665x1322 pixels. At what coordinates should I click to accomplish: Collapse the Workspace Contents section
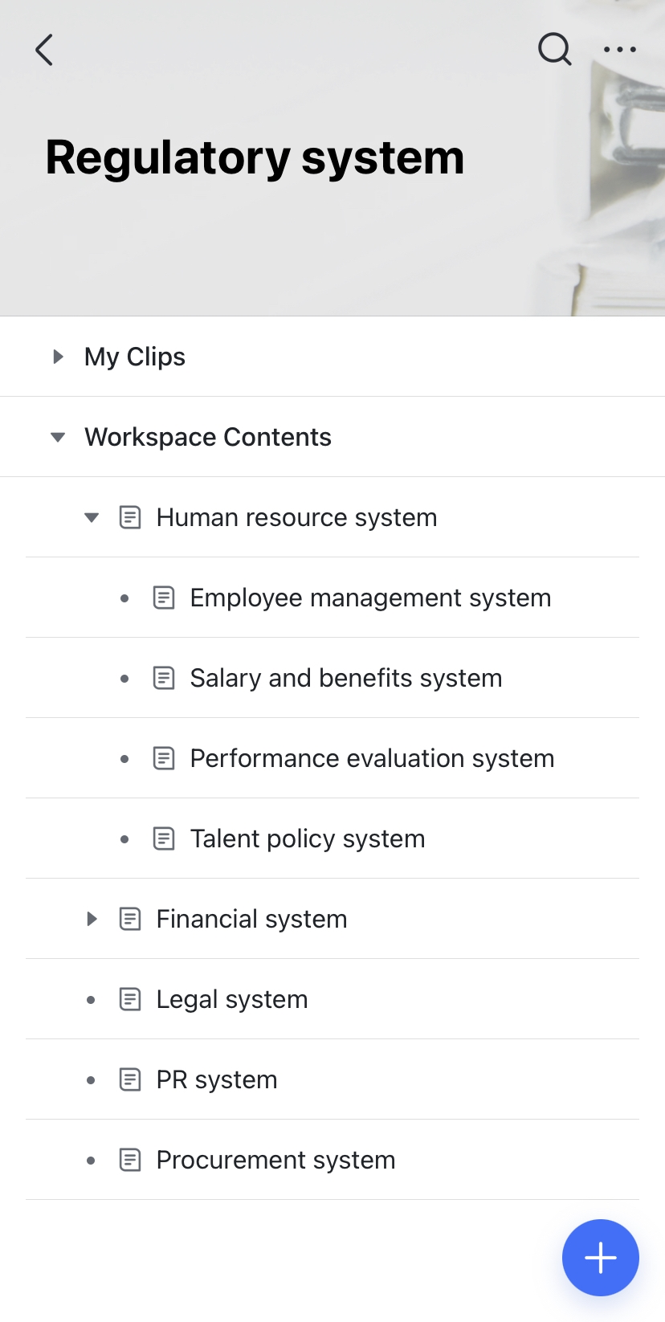pyautogui.click(x=58, y=437)
